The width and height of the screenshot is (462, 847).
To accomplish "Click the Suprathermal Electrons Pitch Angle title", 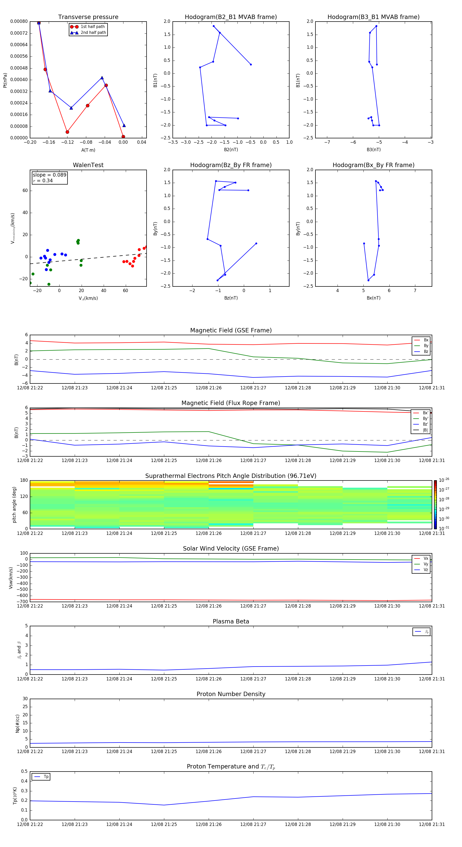I will coord(231,476).
